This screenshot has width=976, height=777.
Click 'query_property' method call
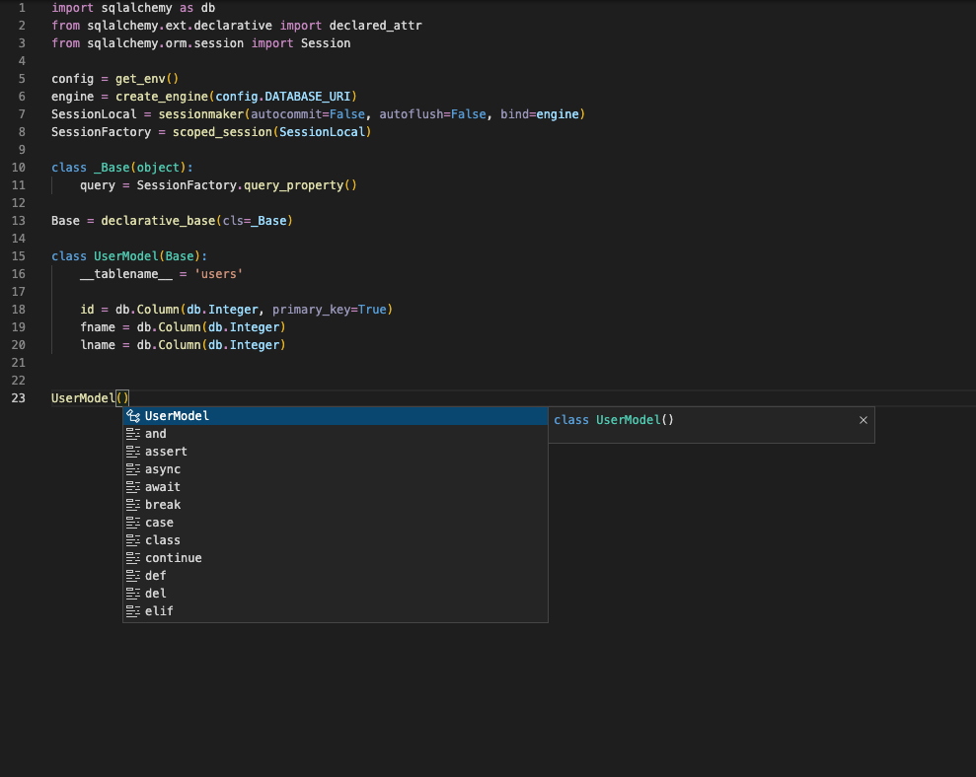click(x=293, y=185)
